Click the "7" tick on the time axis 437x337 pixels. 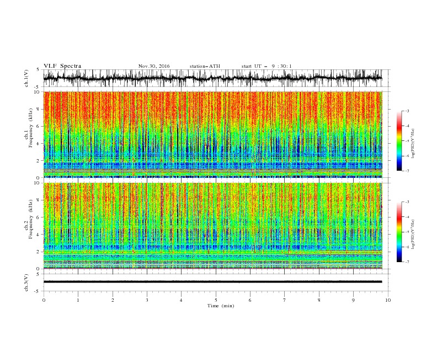click(x=285, y=300)
